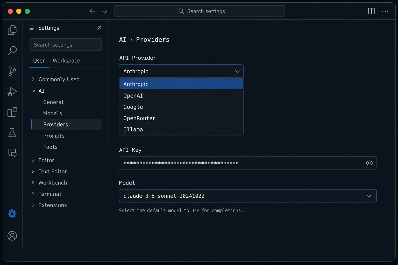Open the Chat panel icon
Image resolution: width=398 pixels, height=265 pixels.
pos(12,153)
